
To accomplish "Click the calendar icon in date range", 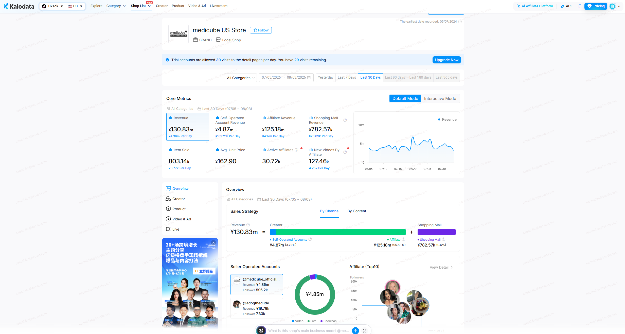I will [x=309, y=78].
